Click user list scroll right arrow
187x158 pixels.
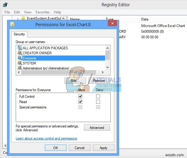click(x=103, y=72)
